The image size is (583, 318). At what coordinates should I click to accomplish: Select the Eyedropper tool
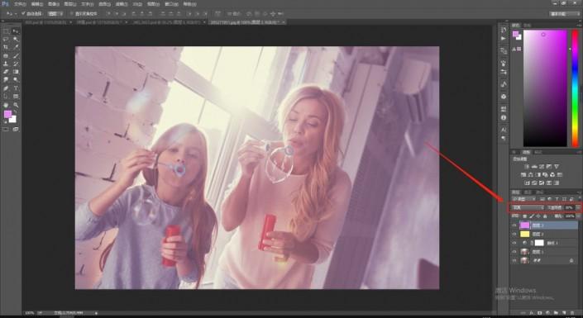pos(16,47)
